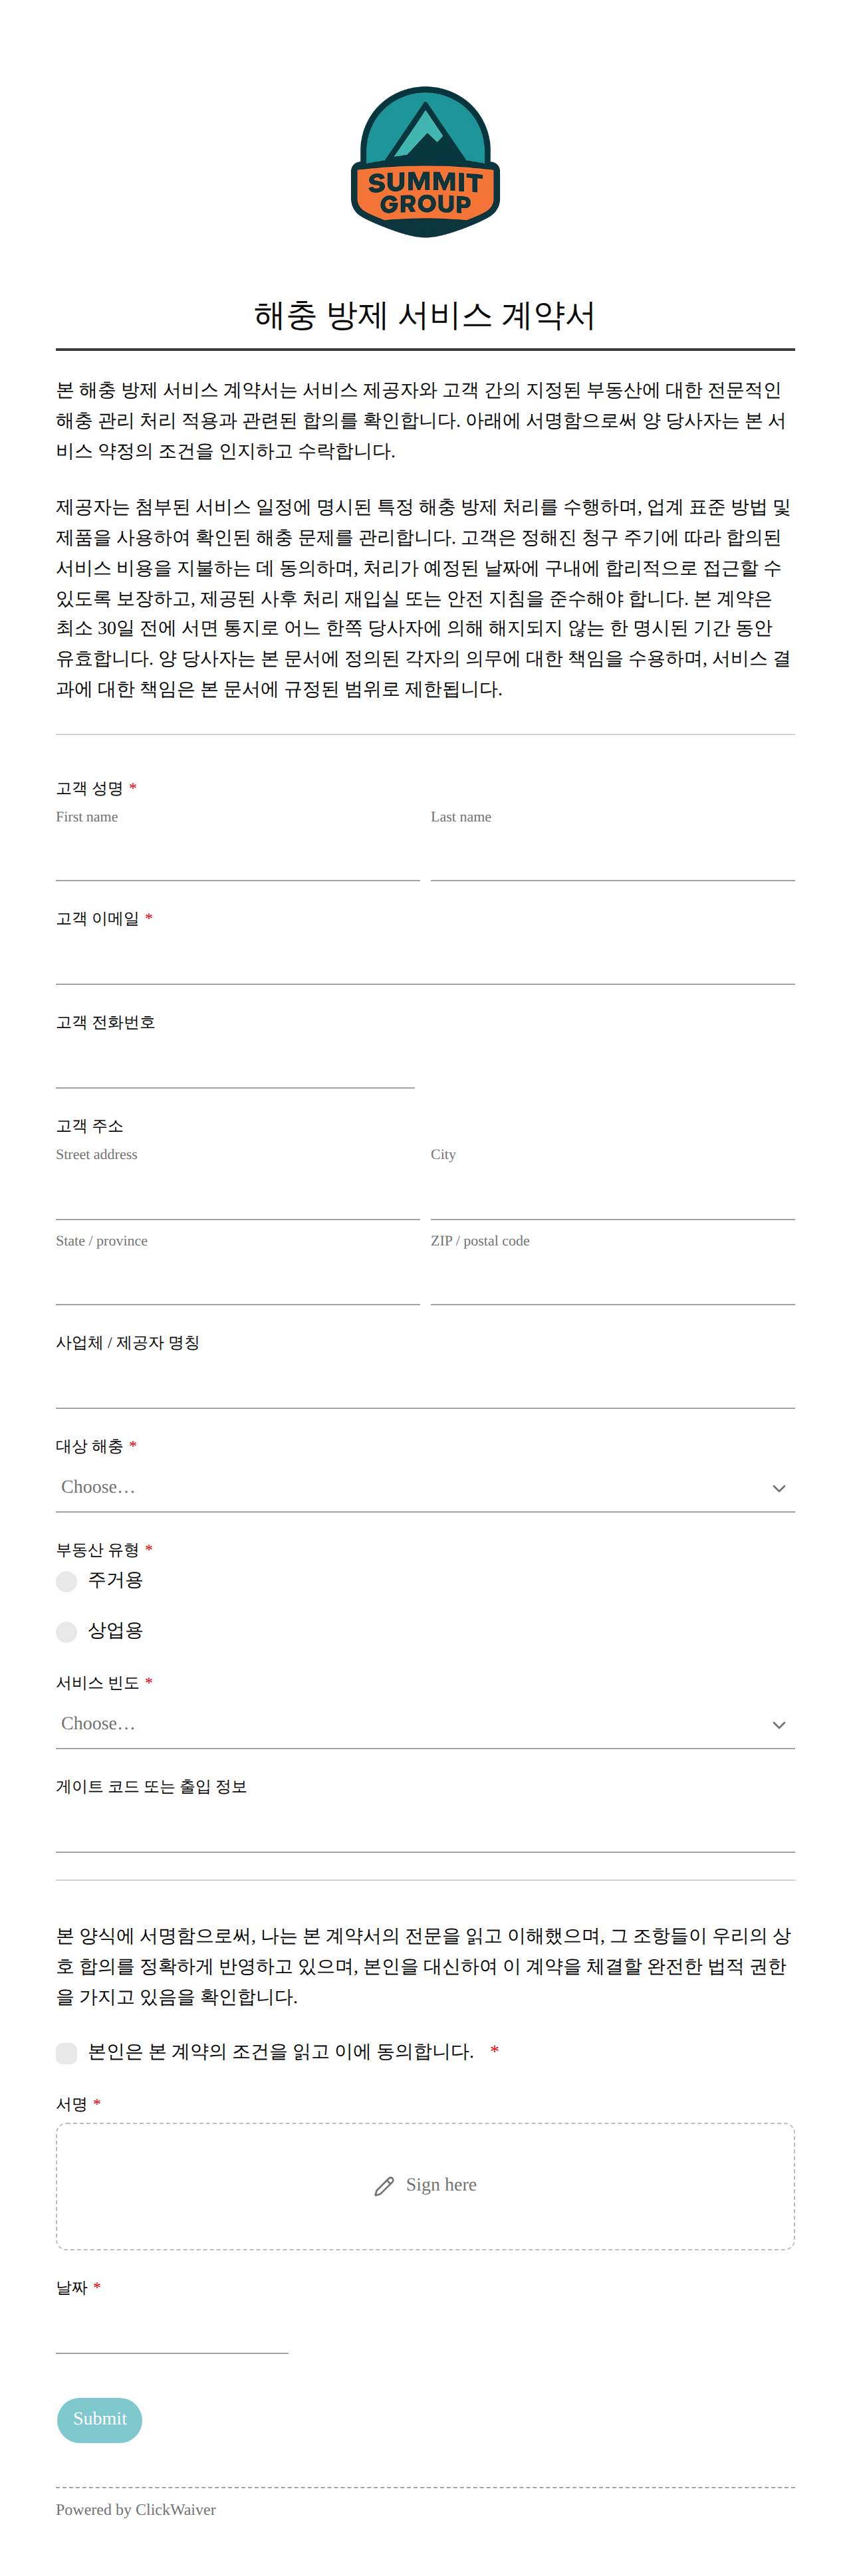Viewport: 851px width, 2576px height.
Task: Check the agreement to contract terms checkbox
Action: pyautogui.click(x=67, y=2053)
